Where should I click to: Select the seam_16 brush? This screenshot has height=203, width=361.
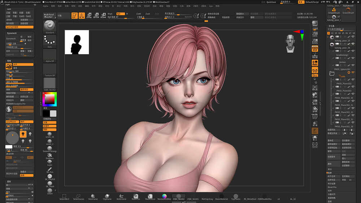[x=49, y=135]
